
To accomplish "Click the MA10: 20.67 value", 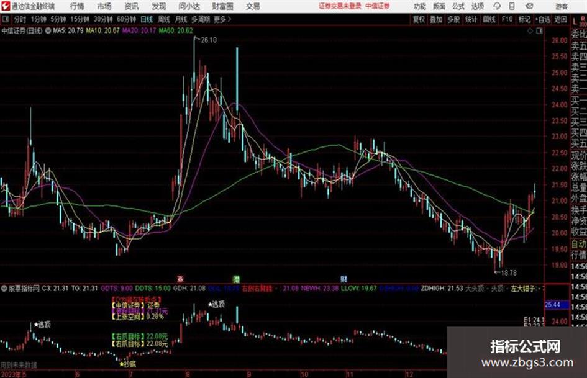I will click(102, 30).
